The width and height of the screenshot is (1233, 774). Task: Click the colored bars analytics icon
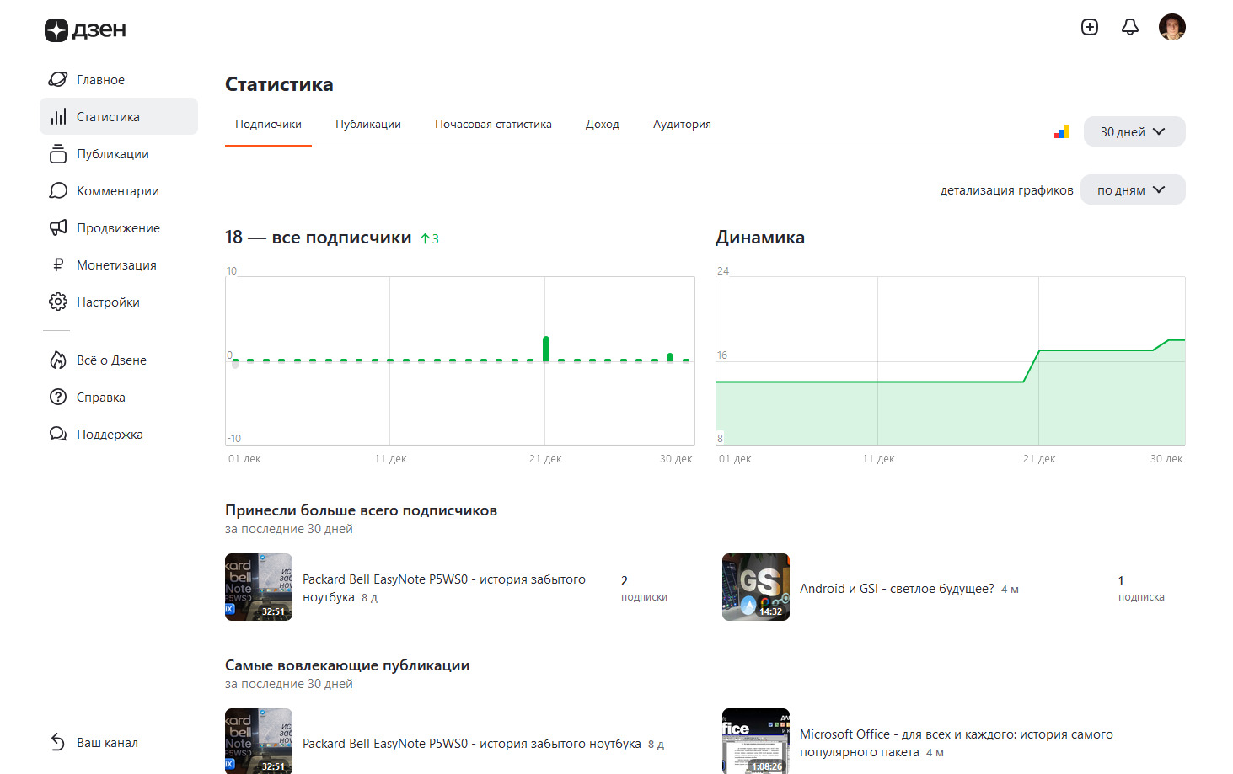coord(1062,131)
